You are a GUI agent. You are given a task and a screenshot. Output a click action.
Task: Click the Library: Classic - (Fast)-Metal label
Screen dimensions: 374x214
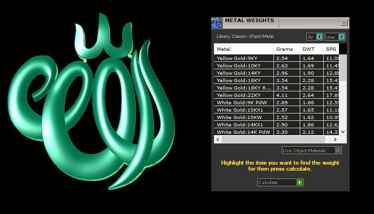245,36
